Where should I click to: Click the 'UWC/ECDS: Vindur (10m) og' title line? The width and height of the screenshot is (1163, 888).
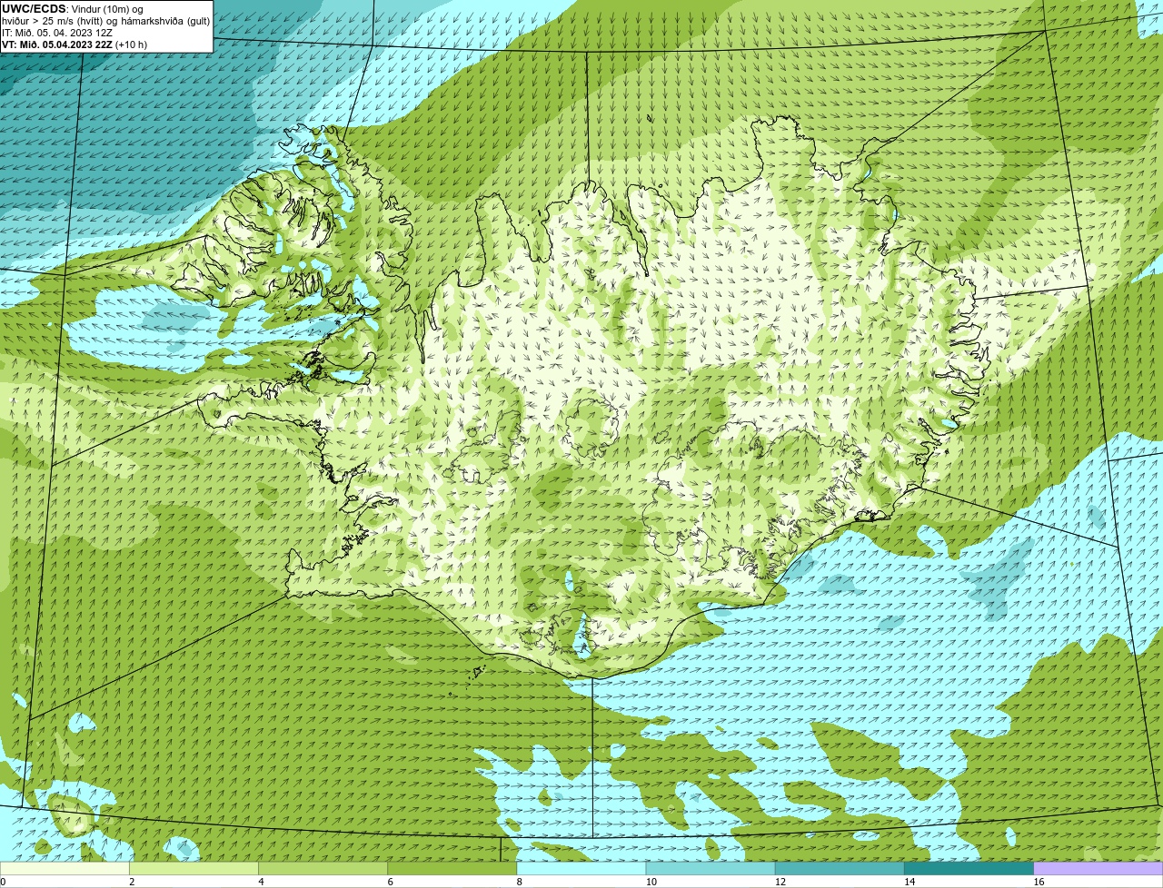click(73, 9)
